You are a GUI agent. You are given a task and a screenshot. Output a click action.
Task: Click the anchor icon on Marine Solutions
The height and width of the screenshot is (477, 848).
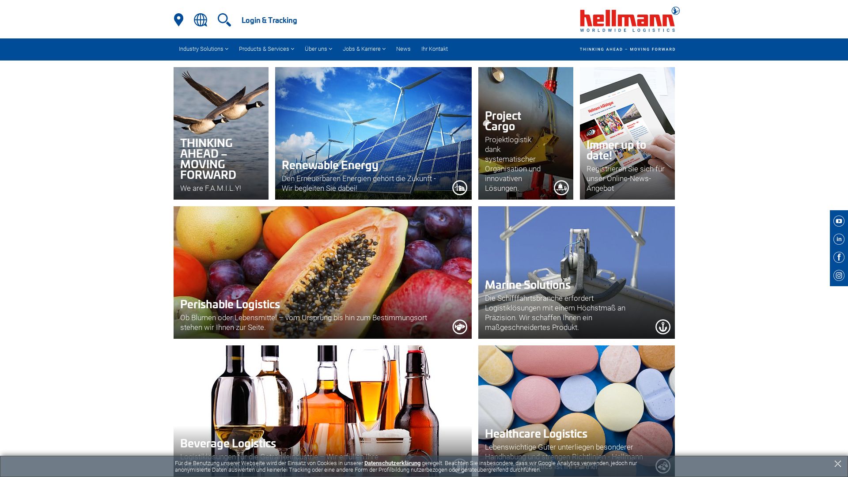coord(662,327)
